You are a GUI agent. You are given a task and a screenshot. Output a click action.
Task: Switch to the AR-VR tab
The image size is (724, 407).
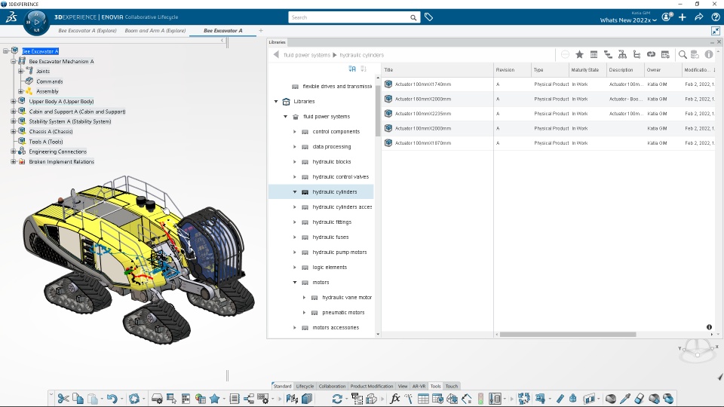pos(419,386)
